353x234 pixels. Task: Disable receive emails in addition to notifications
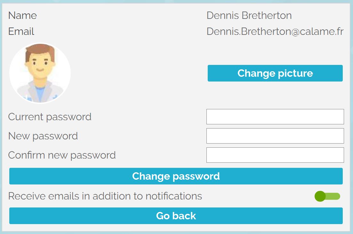(327, 196)
